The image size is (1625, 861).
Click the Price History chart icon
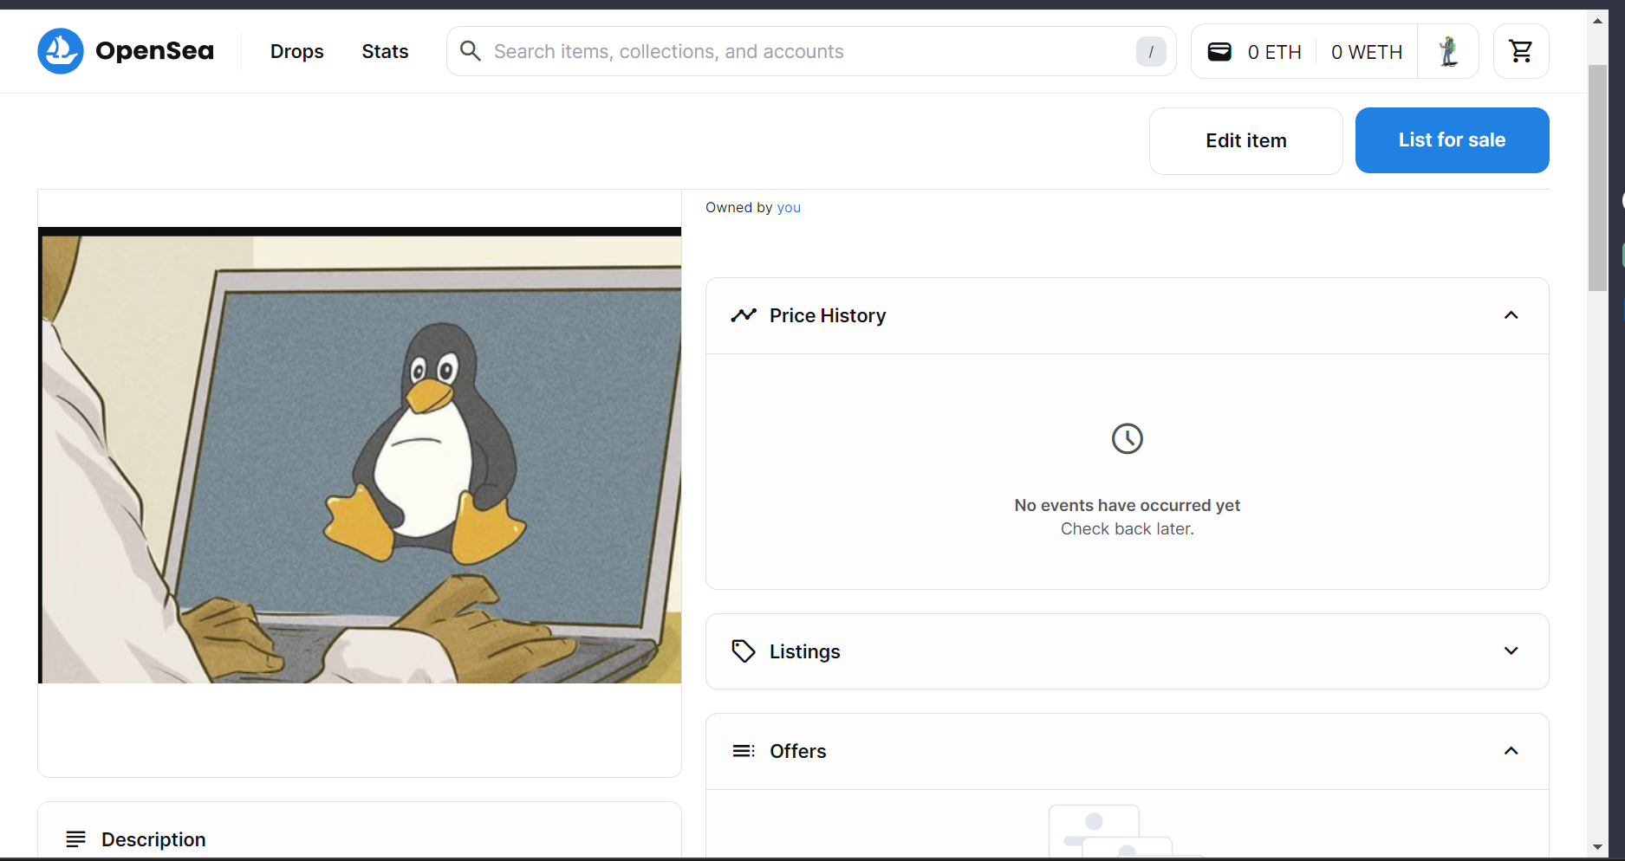pyautogui.click(x=744, y=315)
